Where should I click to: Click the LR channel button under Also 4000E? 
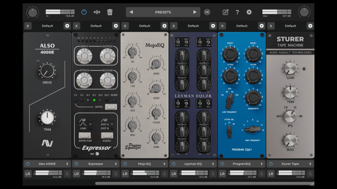coord(28,174)
